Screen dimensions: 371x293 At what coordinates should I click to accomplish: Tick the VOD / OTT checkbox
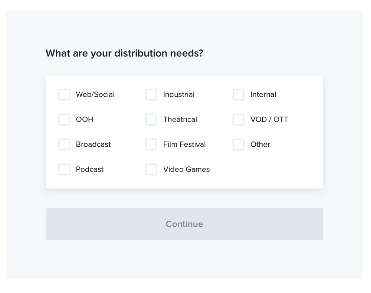(239, 120)
